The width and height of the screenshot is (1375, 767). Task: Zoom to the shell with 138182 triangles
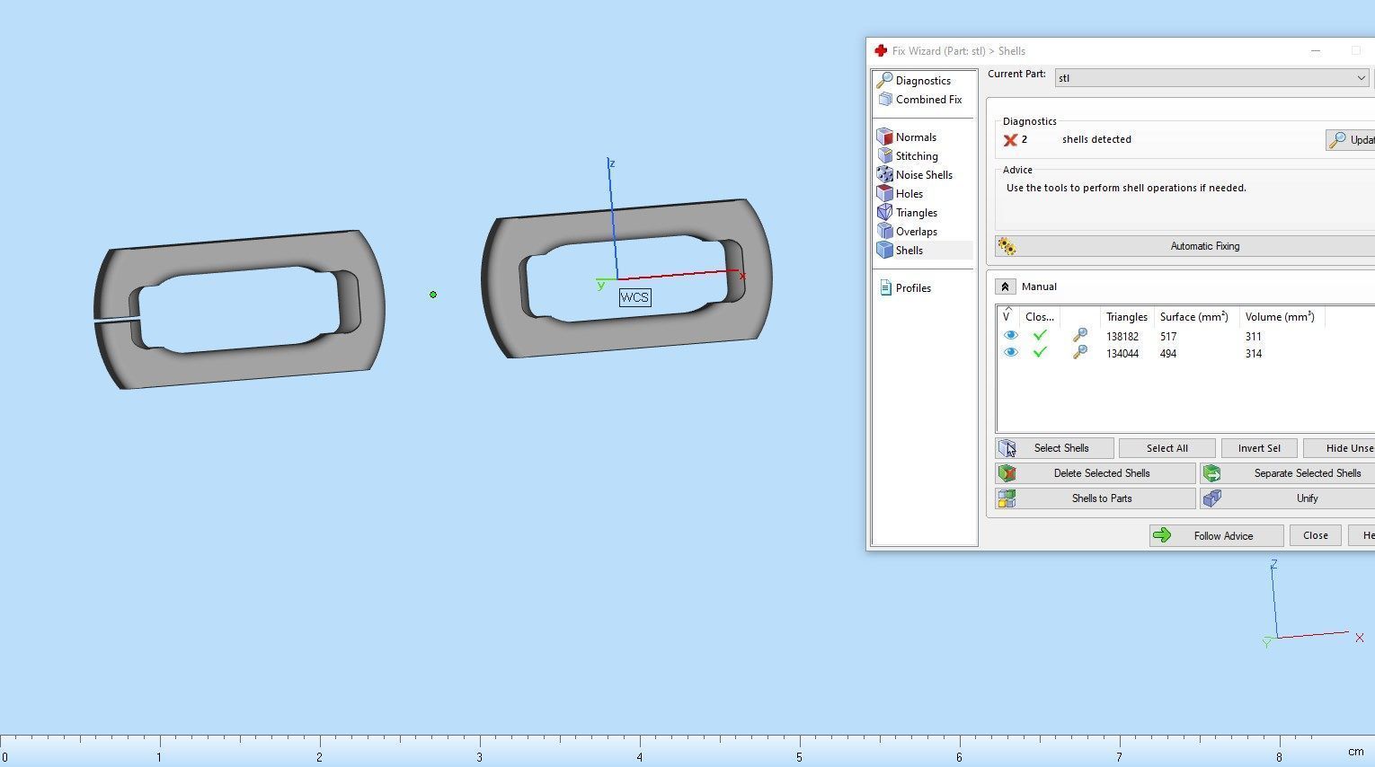(1080, 335)
